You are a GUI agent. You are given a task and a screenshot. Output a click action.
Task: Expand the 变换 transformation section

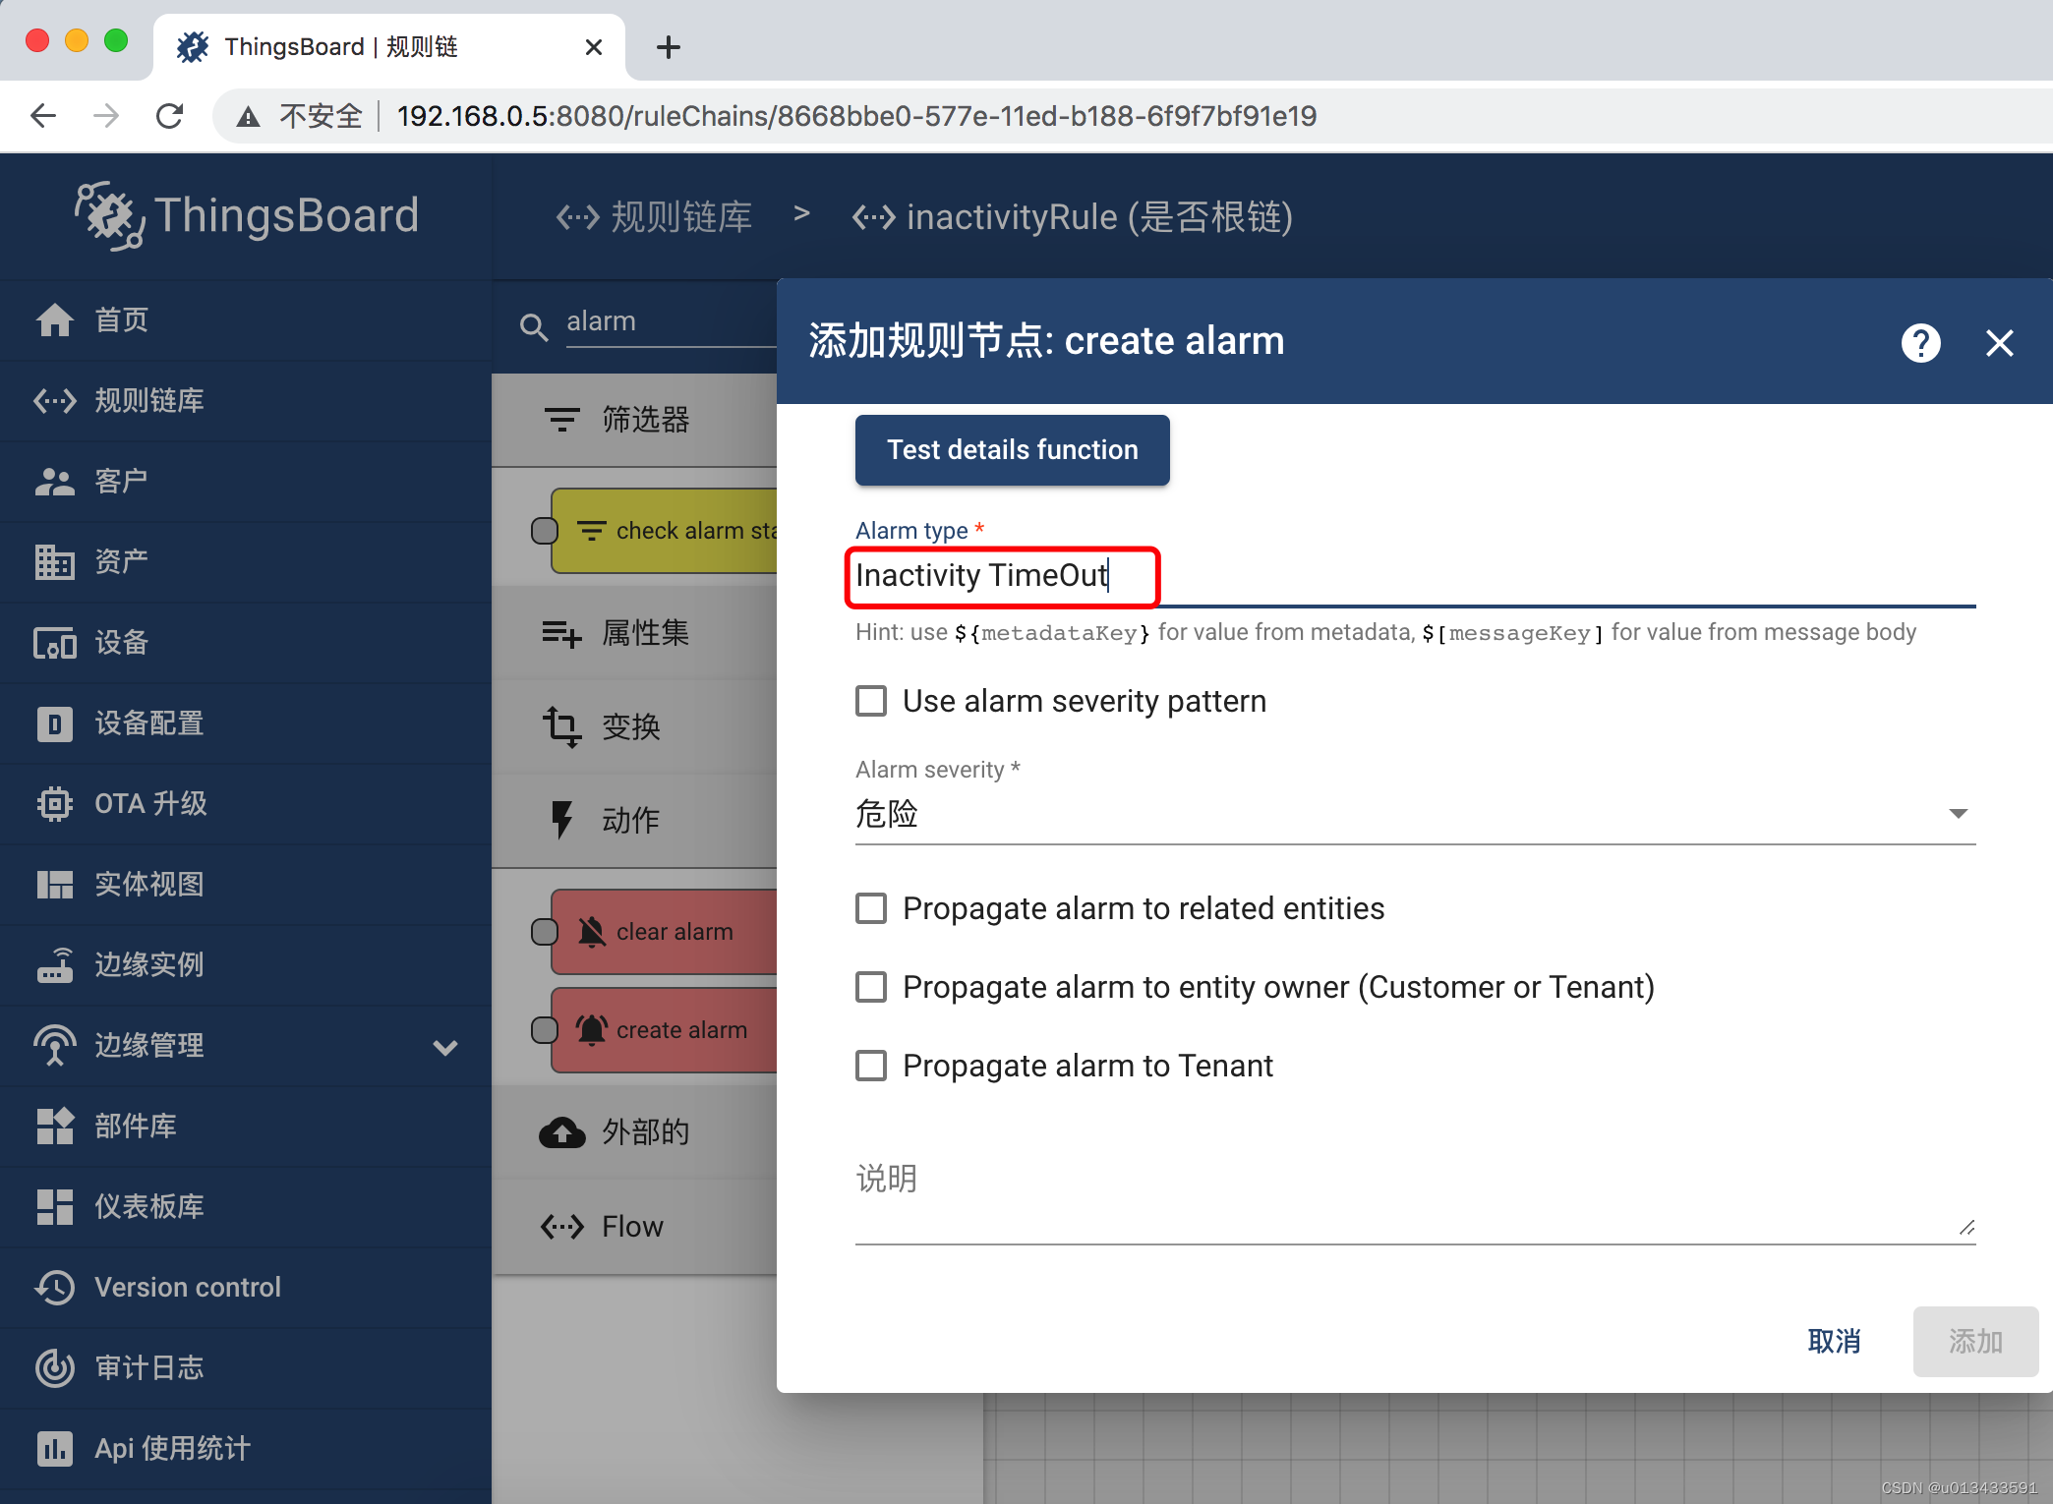tap(634, 727)
